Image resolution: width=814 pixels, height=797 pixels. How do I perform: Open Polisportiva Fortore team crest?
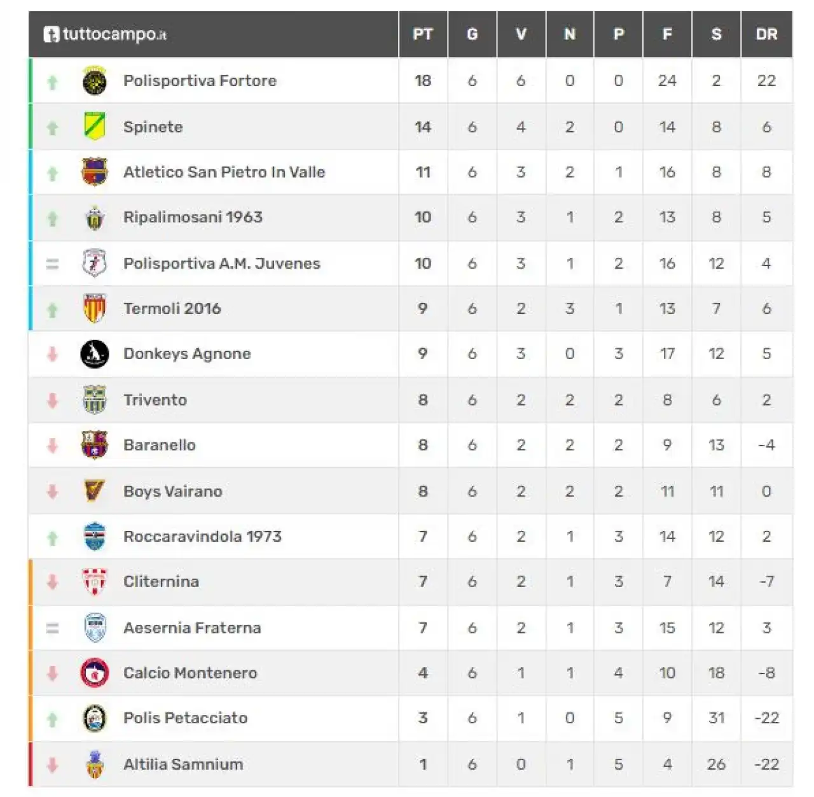coord(95,81)
